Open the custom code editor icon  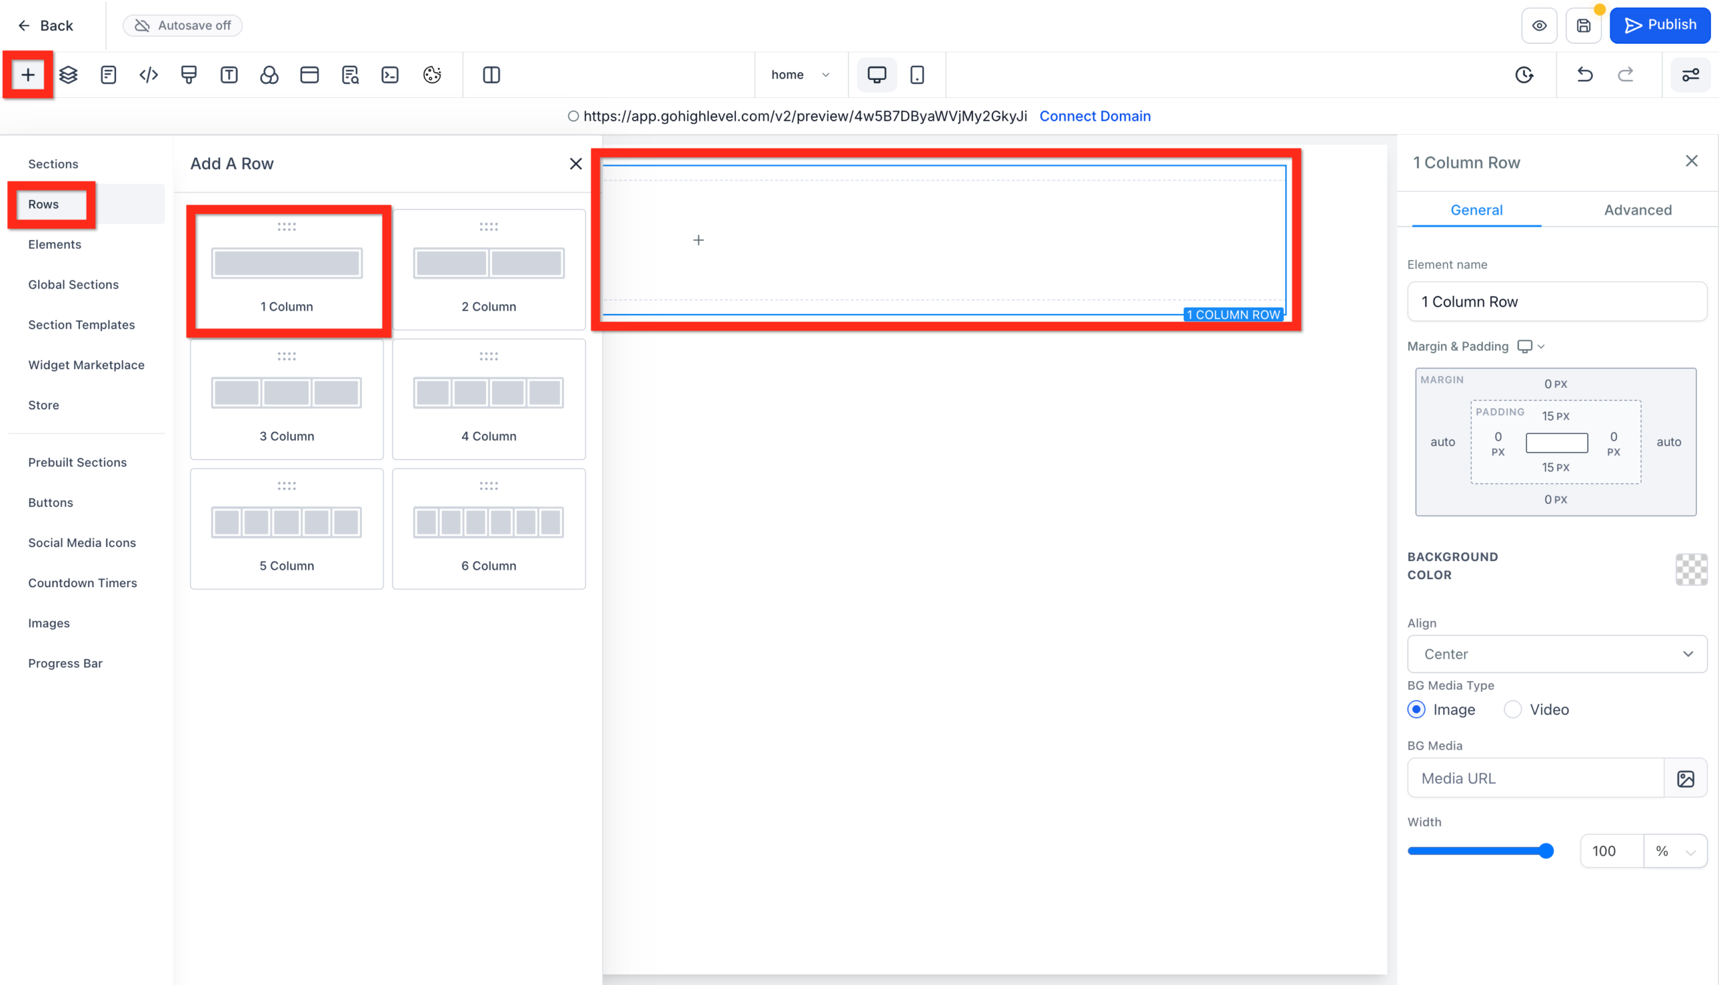tap(148, 74)
